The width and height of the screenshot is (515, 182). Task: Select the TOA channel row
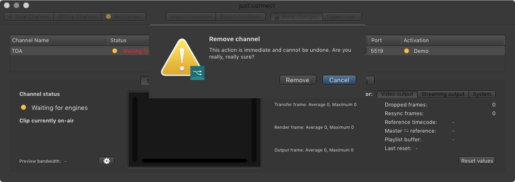click(x=257, y=51)
